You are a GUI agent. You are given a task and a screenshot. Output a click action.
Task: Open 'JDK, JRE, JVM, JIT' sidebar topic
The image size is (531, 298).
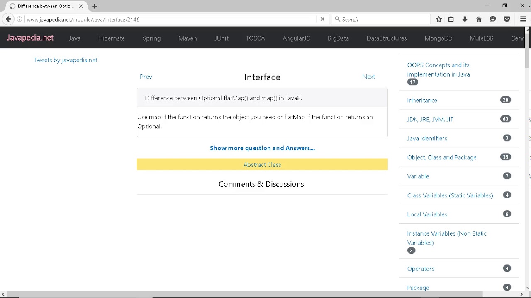coord(430,119)
